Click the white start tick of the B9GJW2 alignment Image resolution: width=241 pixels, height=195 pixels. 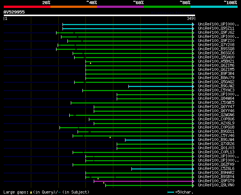129,87
